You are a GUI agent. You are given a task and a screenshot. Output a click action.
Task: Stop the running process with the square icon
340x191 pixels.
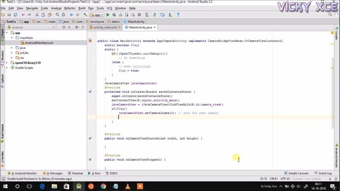(139, 15)
